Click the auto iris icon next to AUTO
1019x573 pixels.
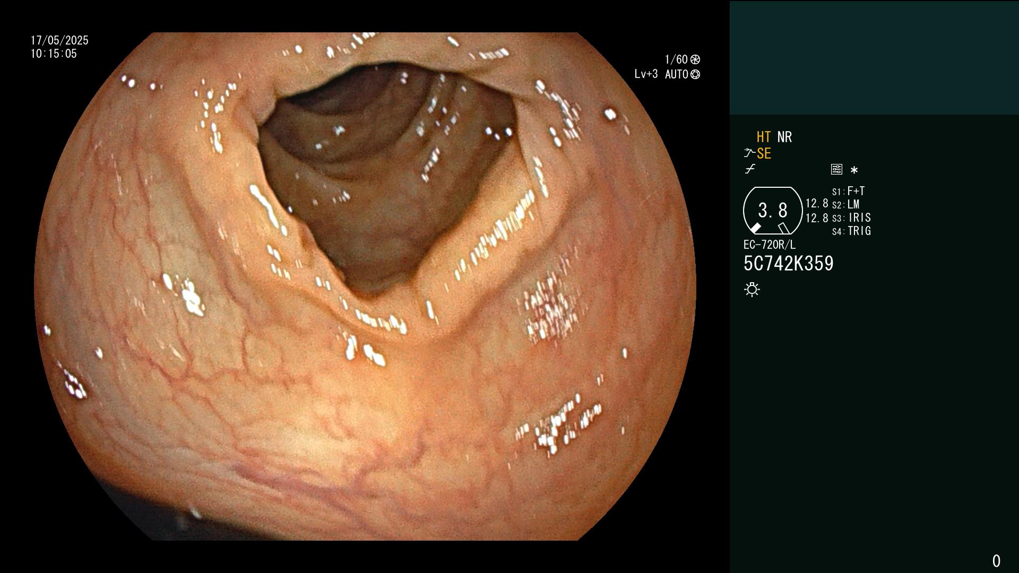pyautogui.click(x=695, y=74)
